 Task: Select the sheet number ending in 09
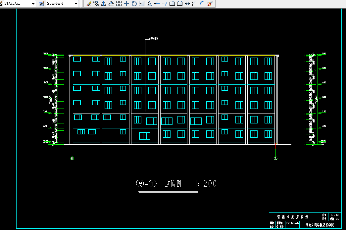334,219
